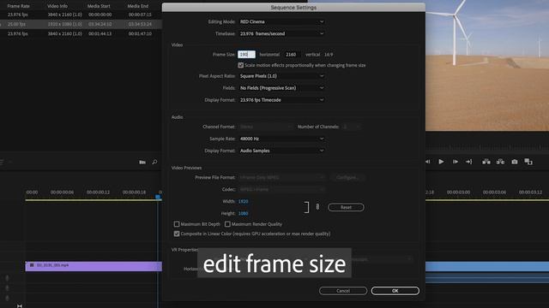Click the Extract icon in program monitor
Image resolution: width=549 pixels, height=308 pixels.
pos(500,162)
